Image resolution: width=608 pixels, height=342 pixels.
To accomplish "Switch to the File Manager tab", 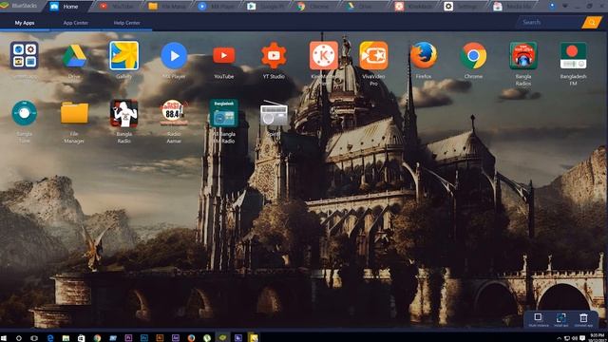I will [x=167, y=7].
